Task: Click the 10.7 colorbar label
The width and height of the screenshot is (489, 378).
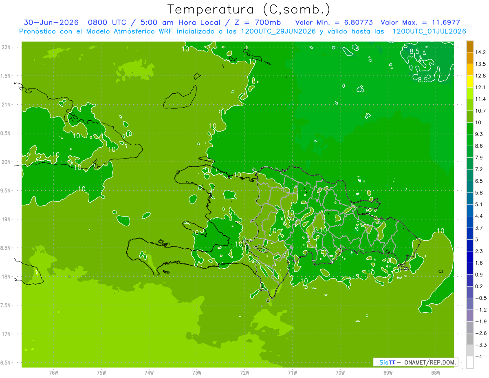Action: coord(480,111)
